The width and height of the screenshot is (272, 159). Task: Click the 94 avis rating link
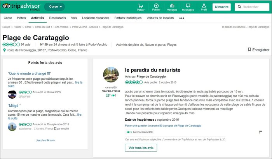(x=26, y=44)
